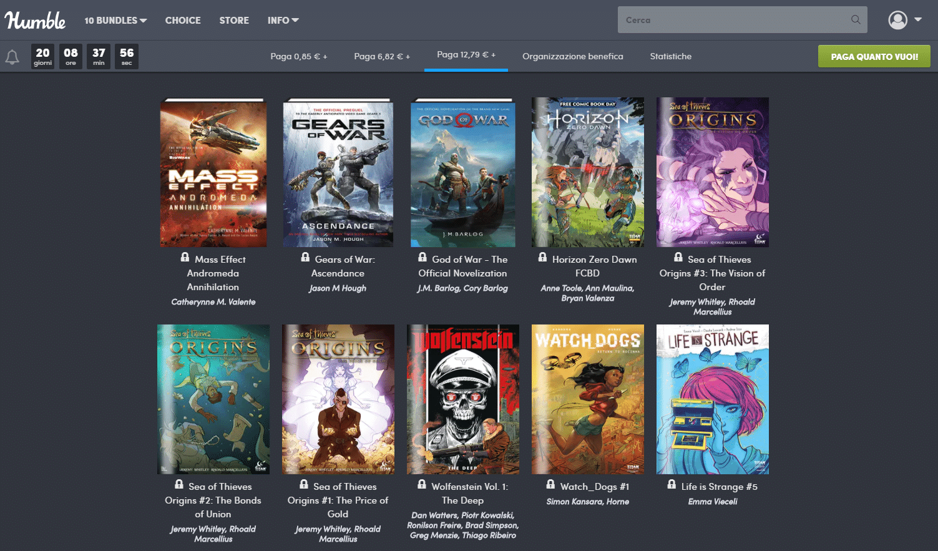Open the Statistiche tab
The height and width of the screenshot is (551, 938).
[x=671, y=56]
